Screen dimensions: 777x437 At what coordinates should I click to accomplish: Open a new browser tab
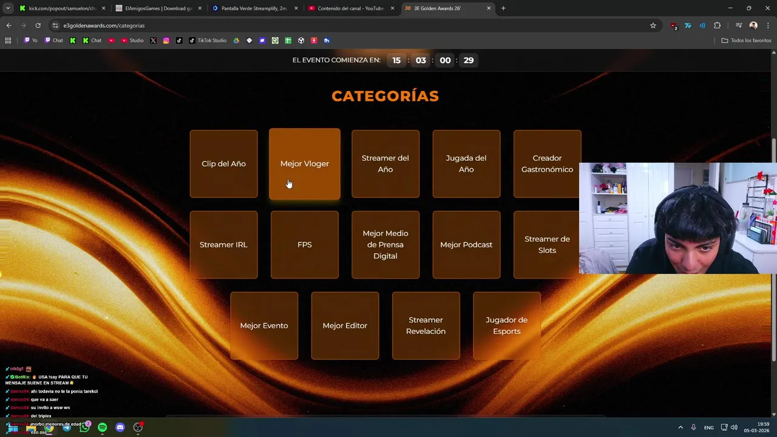[503, 8]
